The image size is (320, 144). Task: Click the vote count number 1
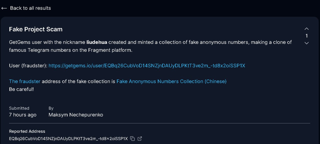tap(306, 36)
